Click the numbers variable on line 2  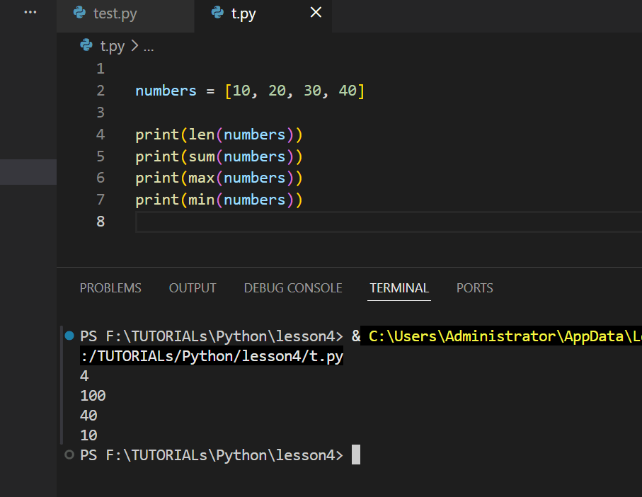point(166,91)
